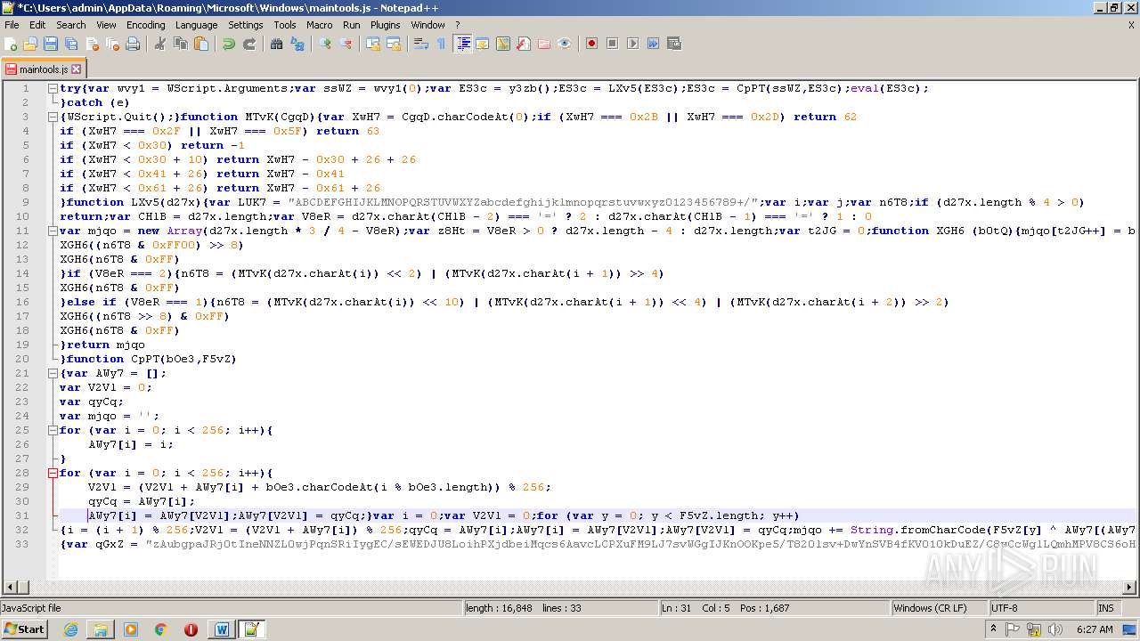Zoom in using the toolbar icon
This screenshot has width=1140, height=641.
(x=325, y=44)
